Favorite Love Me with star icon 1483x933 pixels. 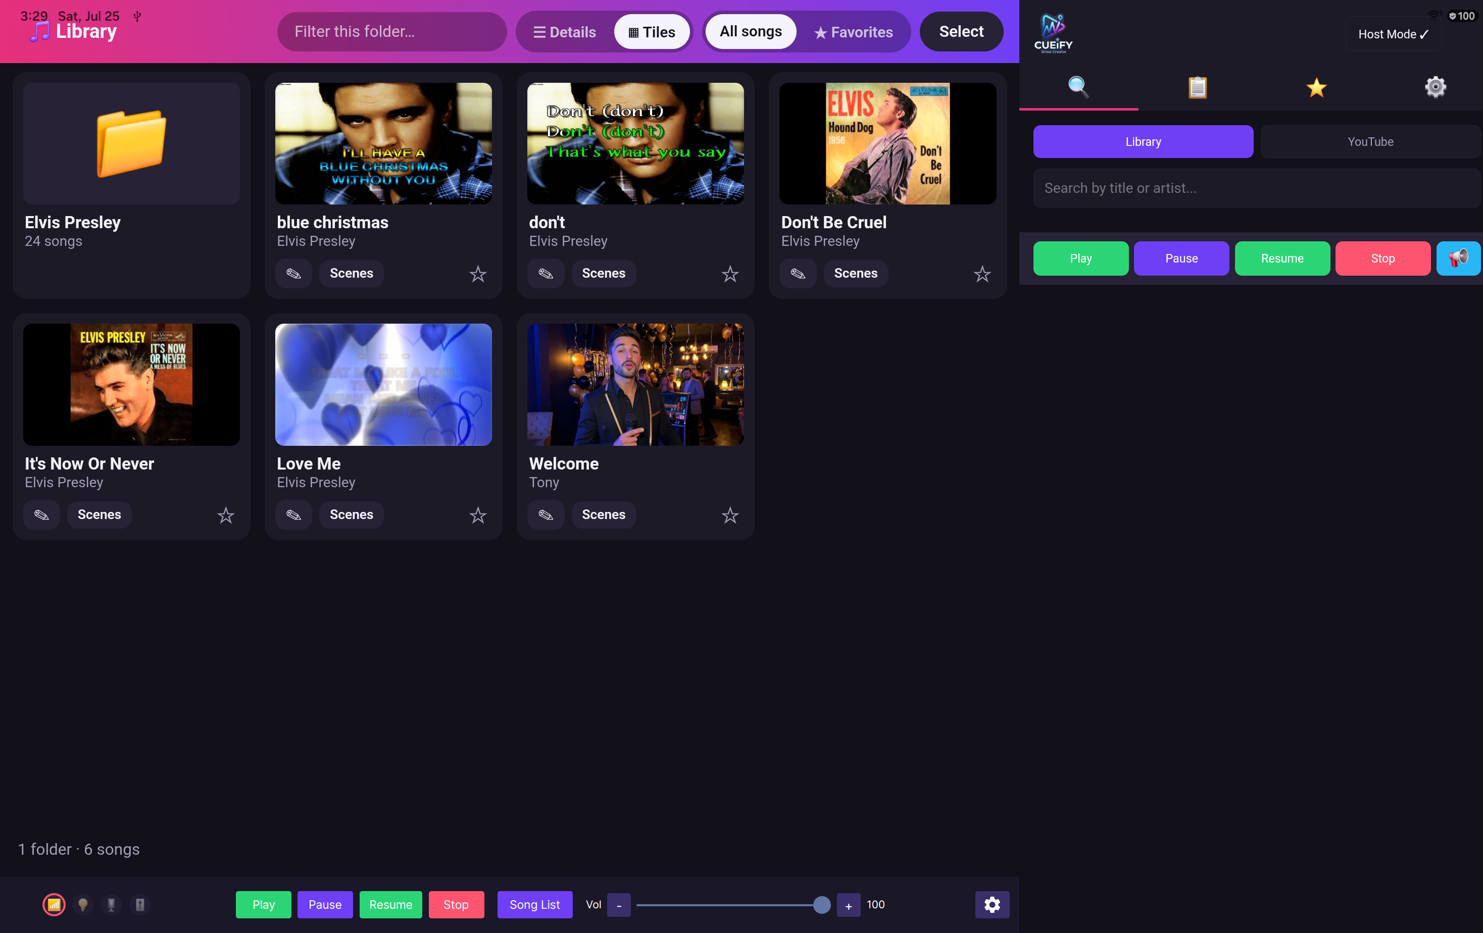(478, 514)
